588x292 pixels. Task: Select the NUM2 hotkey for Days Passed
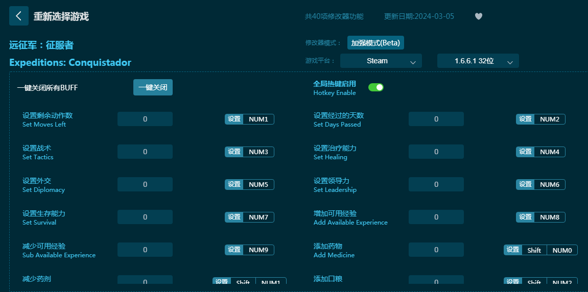coord(549,119)
